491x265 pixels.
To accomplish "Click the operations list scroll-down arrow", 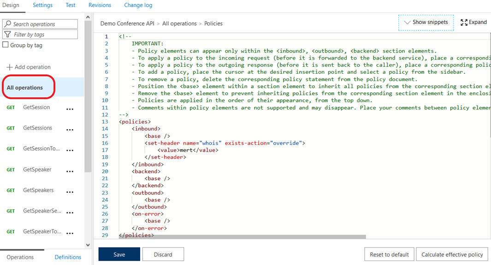I will [88, 245].
